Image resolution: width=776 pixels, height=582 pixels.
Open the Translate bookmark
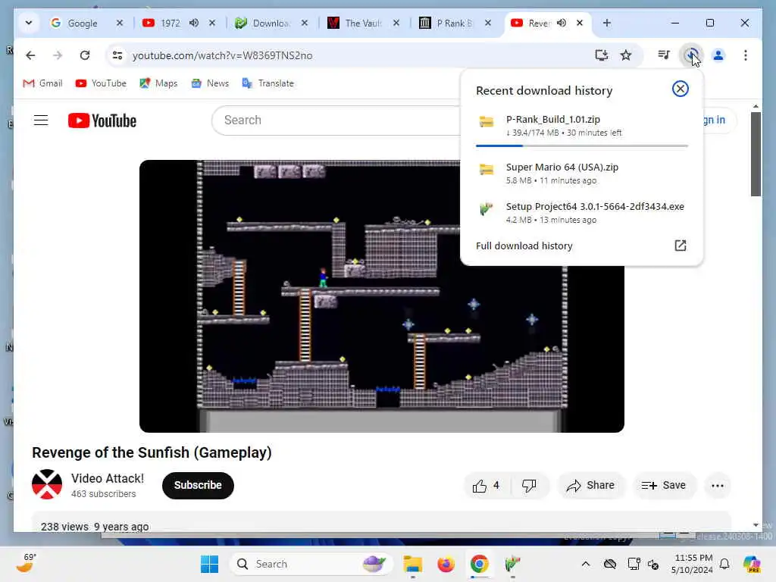pos(268,83)
